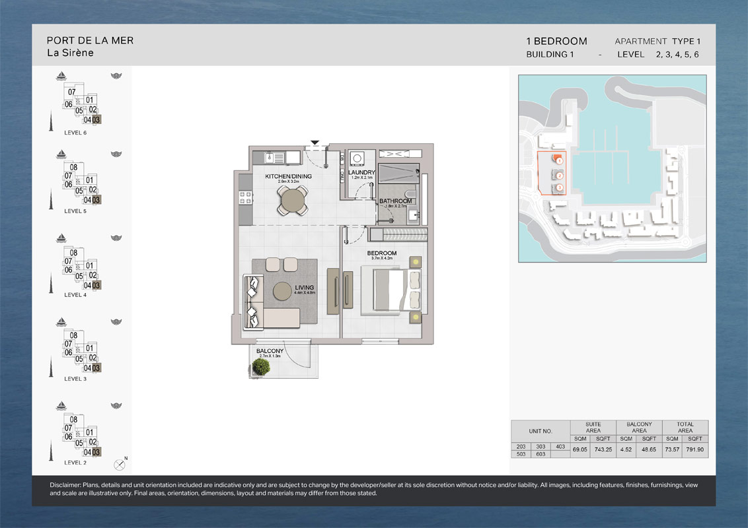Select marker 3 on the site map
This screenshot has height=528, width=748.
point(560,187)
